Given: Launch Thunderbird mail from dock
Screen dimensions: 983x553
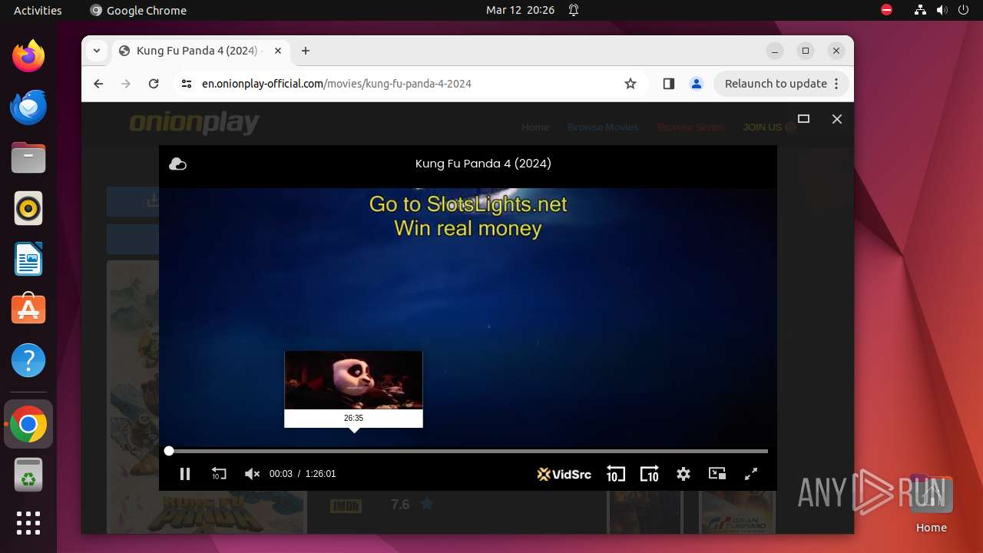Looking at the screenshot, I should (28, 107).
